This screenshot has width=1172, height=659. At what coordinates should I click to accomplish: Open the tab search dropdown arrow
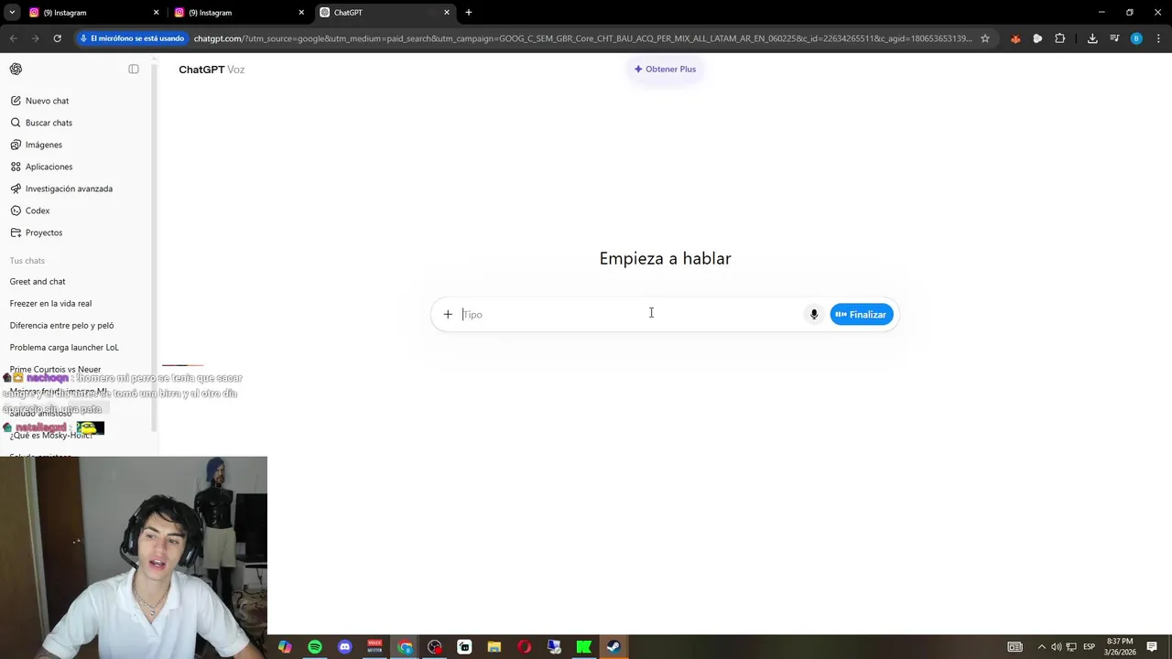point(12,13)
